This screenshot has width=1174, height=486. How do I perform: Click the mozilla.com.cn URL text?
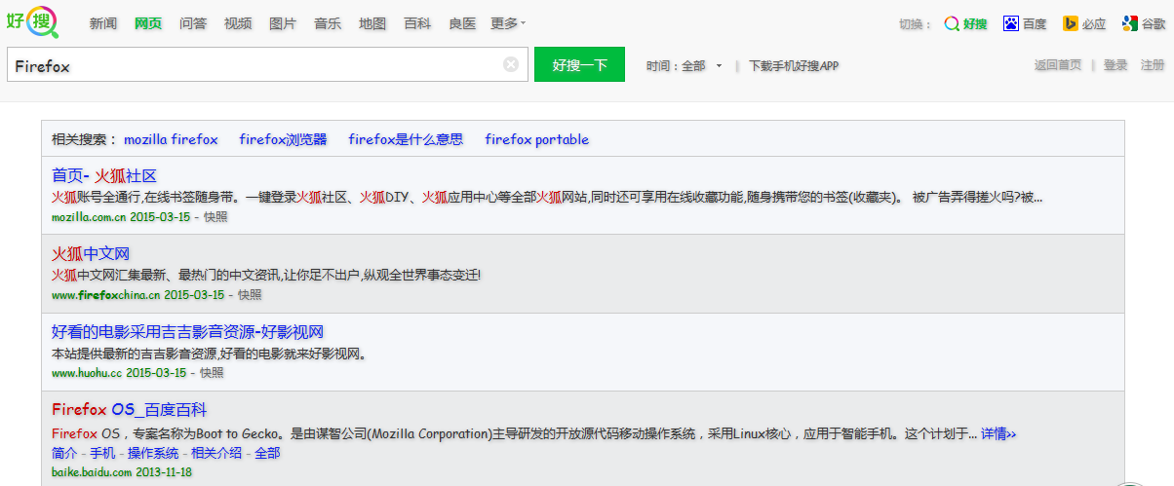89,216
